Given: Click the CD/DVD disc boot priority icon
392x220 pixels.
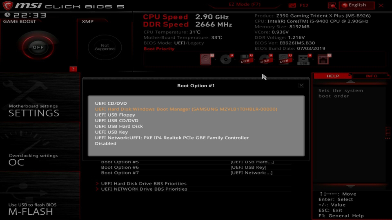Looking at the screenshot, I should (226, 59).
